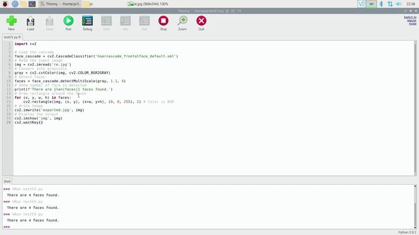Click the last 'There are 4 faces found.' output
Viewport: 419px width, 235px height.
tap(33, 221)
